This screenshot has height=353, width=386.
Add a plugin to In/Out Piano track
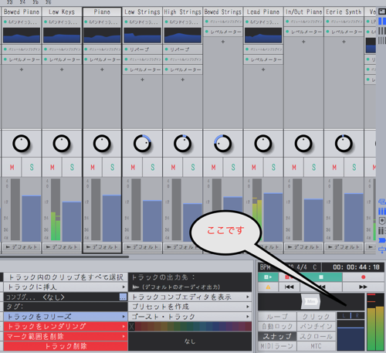pos(303,42)
